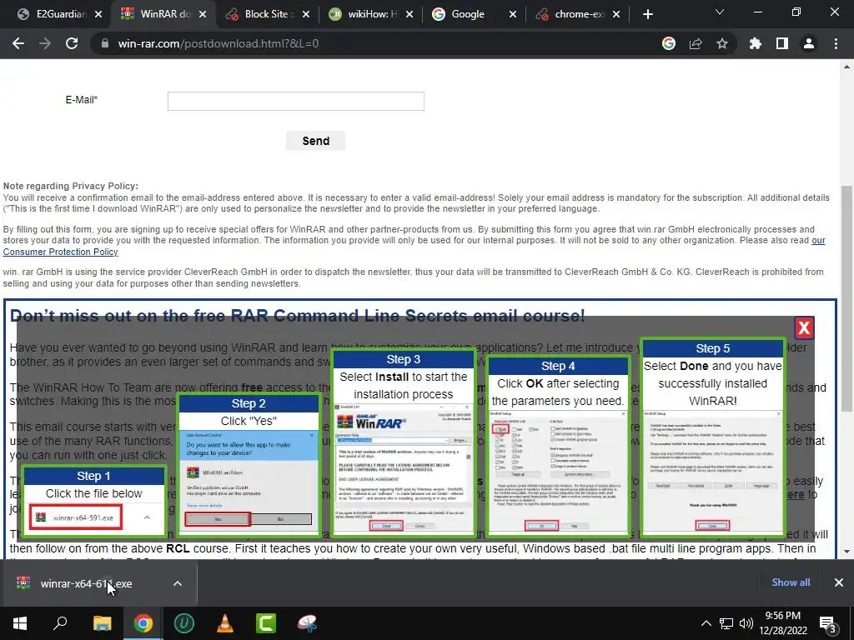Open the clock and calendar flyout

782,623
